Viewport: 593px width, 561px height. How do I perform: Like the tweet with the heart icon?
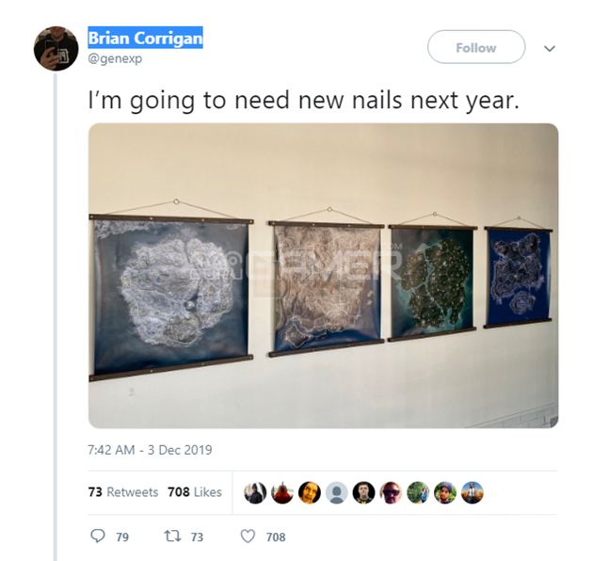(x=248, y=537)
